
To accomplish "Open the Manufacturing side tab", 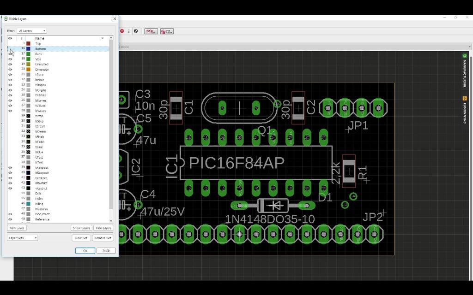I will point(465,71).
